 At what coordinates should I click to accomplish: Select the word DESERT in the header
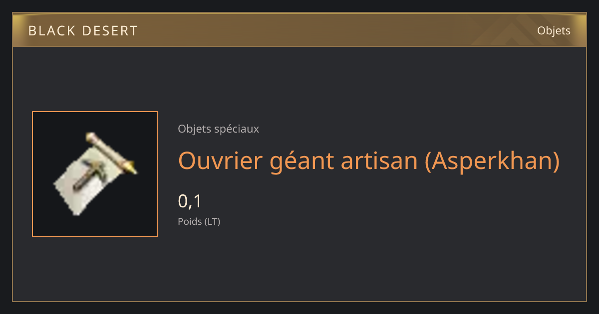(109, 31)
